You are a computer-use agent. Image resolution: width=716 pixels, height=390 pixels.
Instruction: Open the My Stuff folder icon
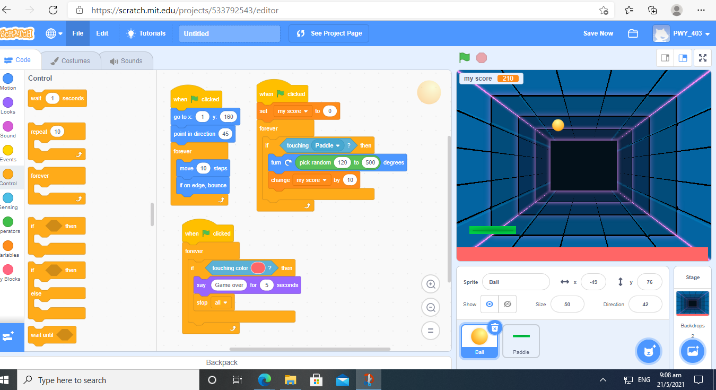coord(633,33)
